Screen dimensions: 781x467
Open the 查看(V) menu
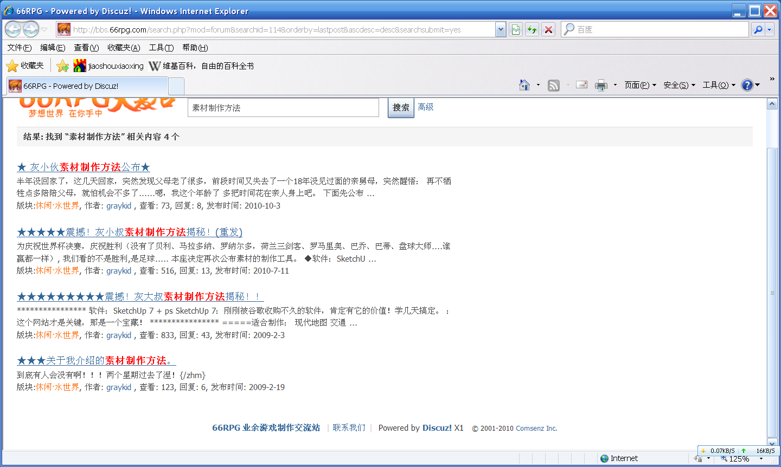click(x=86, y=48)
